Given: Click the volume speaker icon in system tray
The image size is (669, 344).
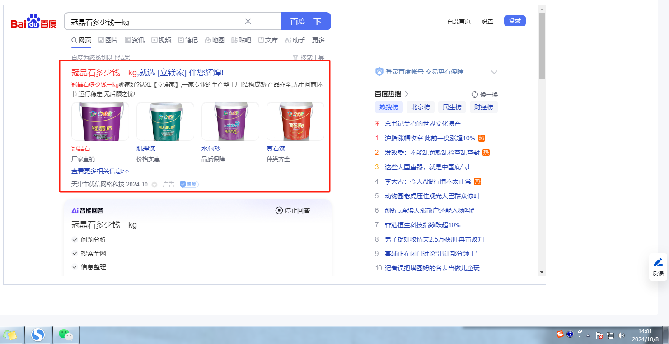Looking at the screenshot, I should pos(621,335).
